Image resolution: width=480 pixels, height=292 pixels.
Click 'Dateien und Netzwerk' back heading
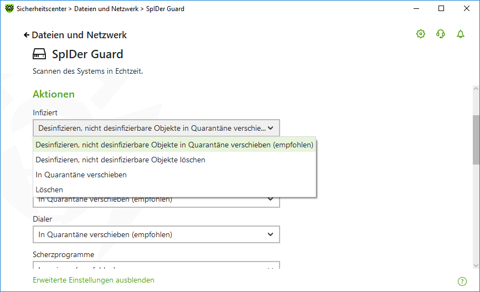[79, 35]
